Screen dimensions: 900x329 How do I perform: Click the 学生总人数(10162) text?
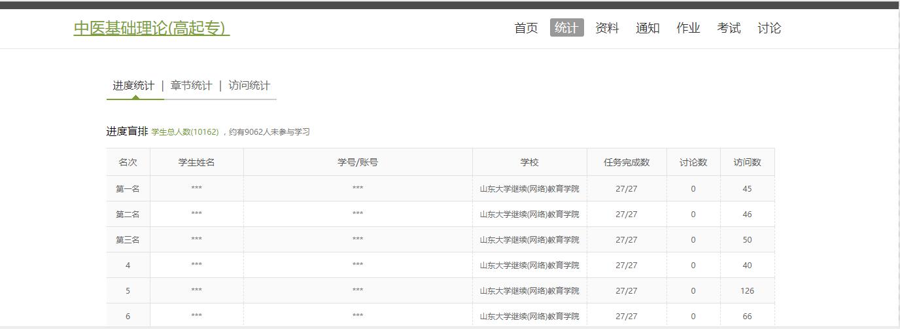point(185,132)
